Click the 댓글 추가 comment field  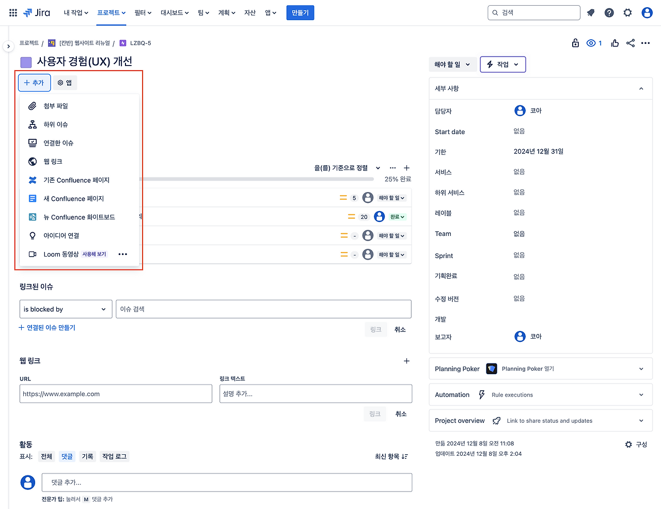pos(227,482)
